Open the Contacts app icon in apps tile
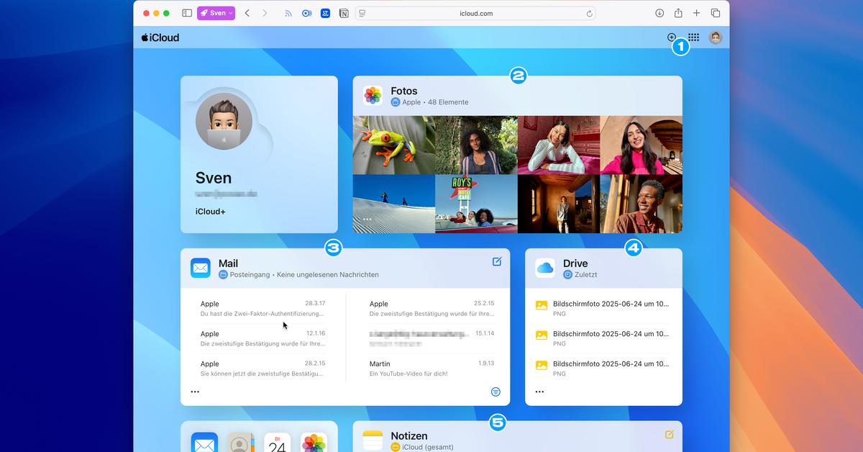This screenshot has width=863, height=452. coord(241,443)
